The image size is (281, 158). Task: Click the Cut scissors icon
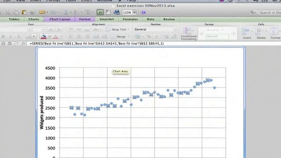pos(7,12)
